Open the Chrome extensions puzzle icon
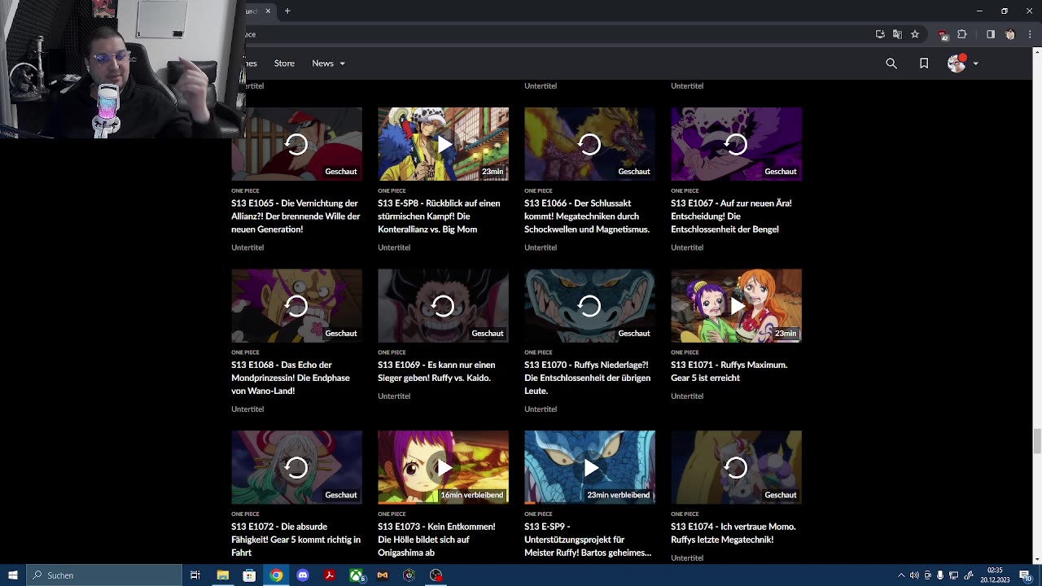 962,34
